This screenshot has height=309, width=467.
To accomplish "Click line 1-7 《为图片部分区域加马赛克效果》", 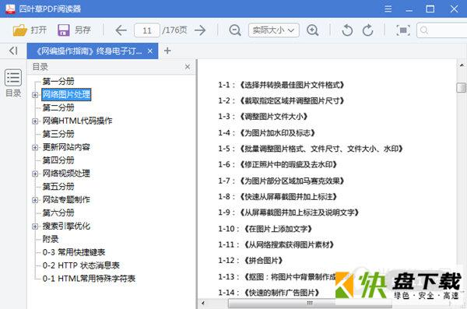I will pos(281,181).
